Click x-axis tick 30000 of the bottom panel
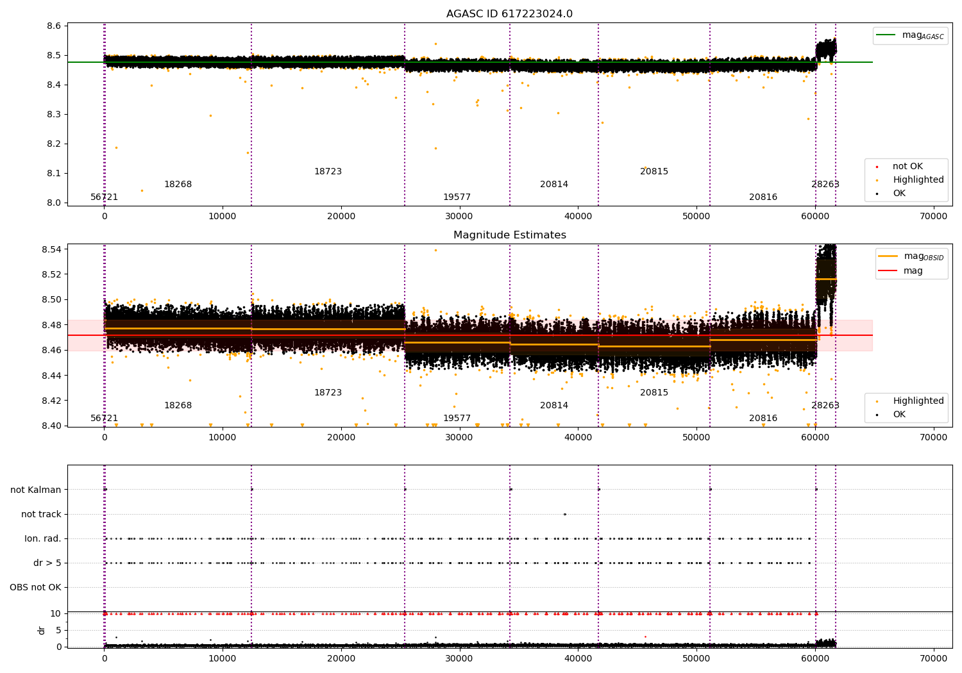The width and height of the screenshot is (962, 673). pos(459,658)
